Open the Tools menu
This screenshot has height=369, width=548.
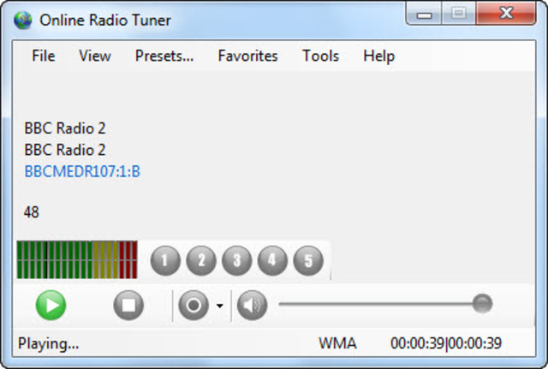point(320,56)
